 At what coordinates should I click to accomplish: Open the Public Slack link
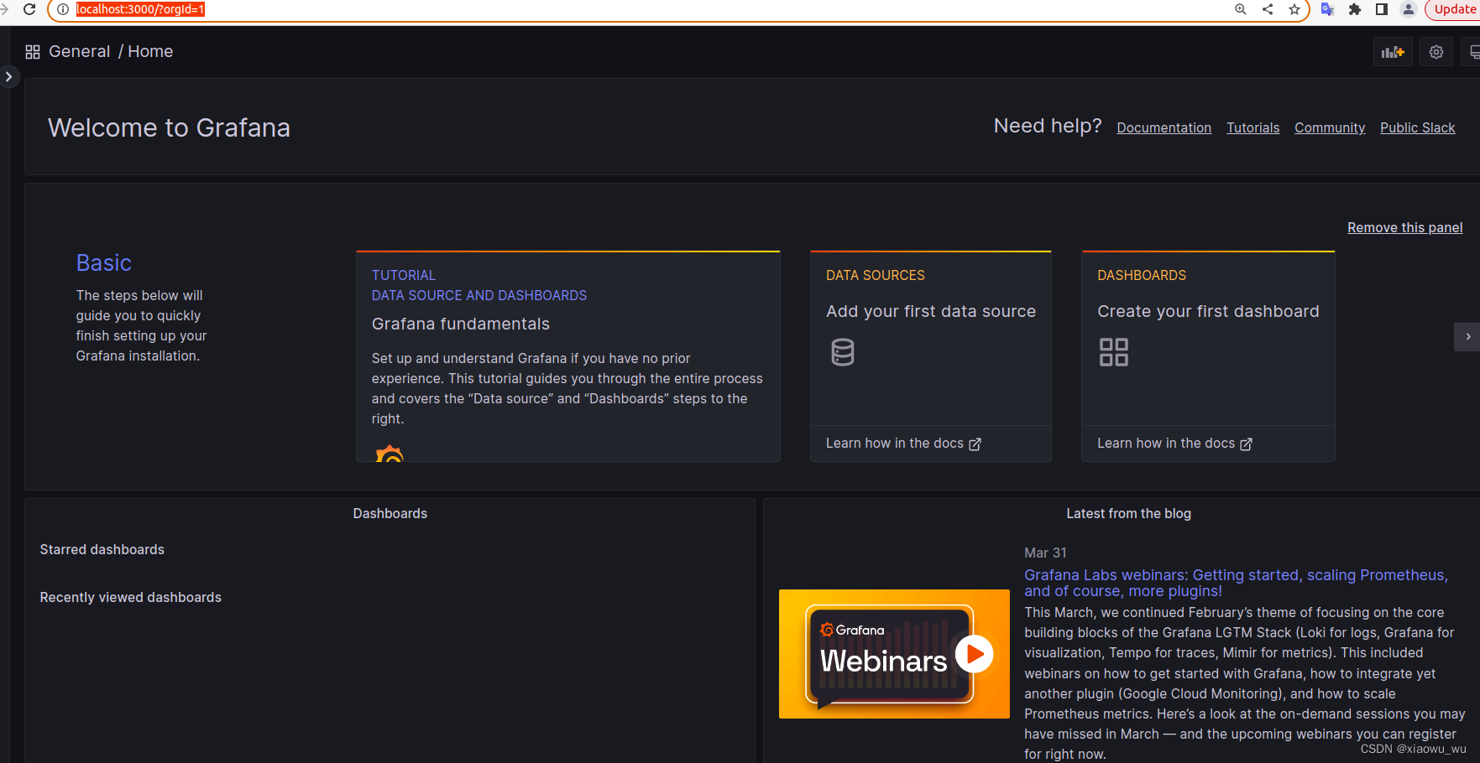pos(1417,127)
